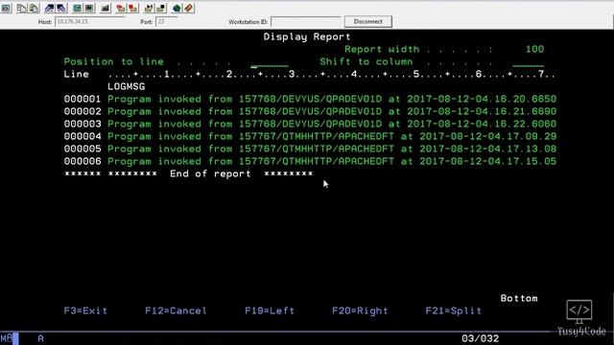Click the F12=Cancel function key label
The width and height of the screenshot is (614, 345).
(x=176, y=310)
